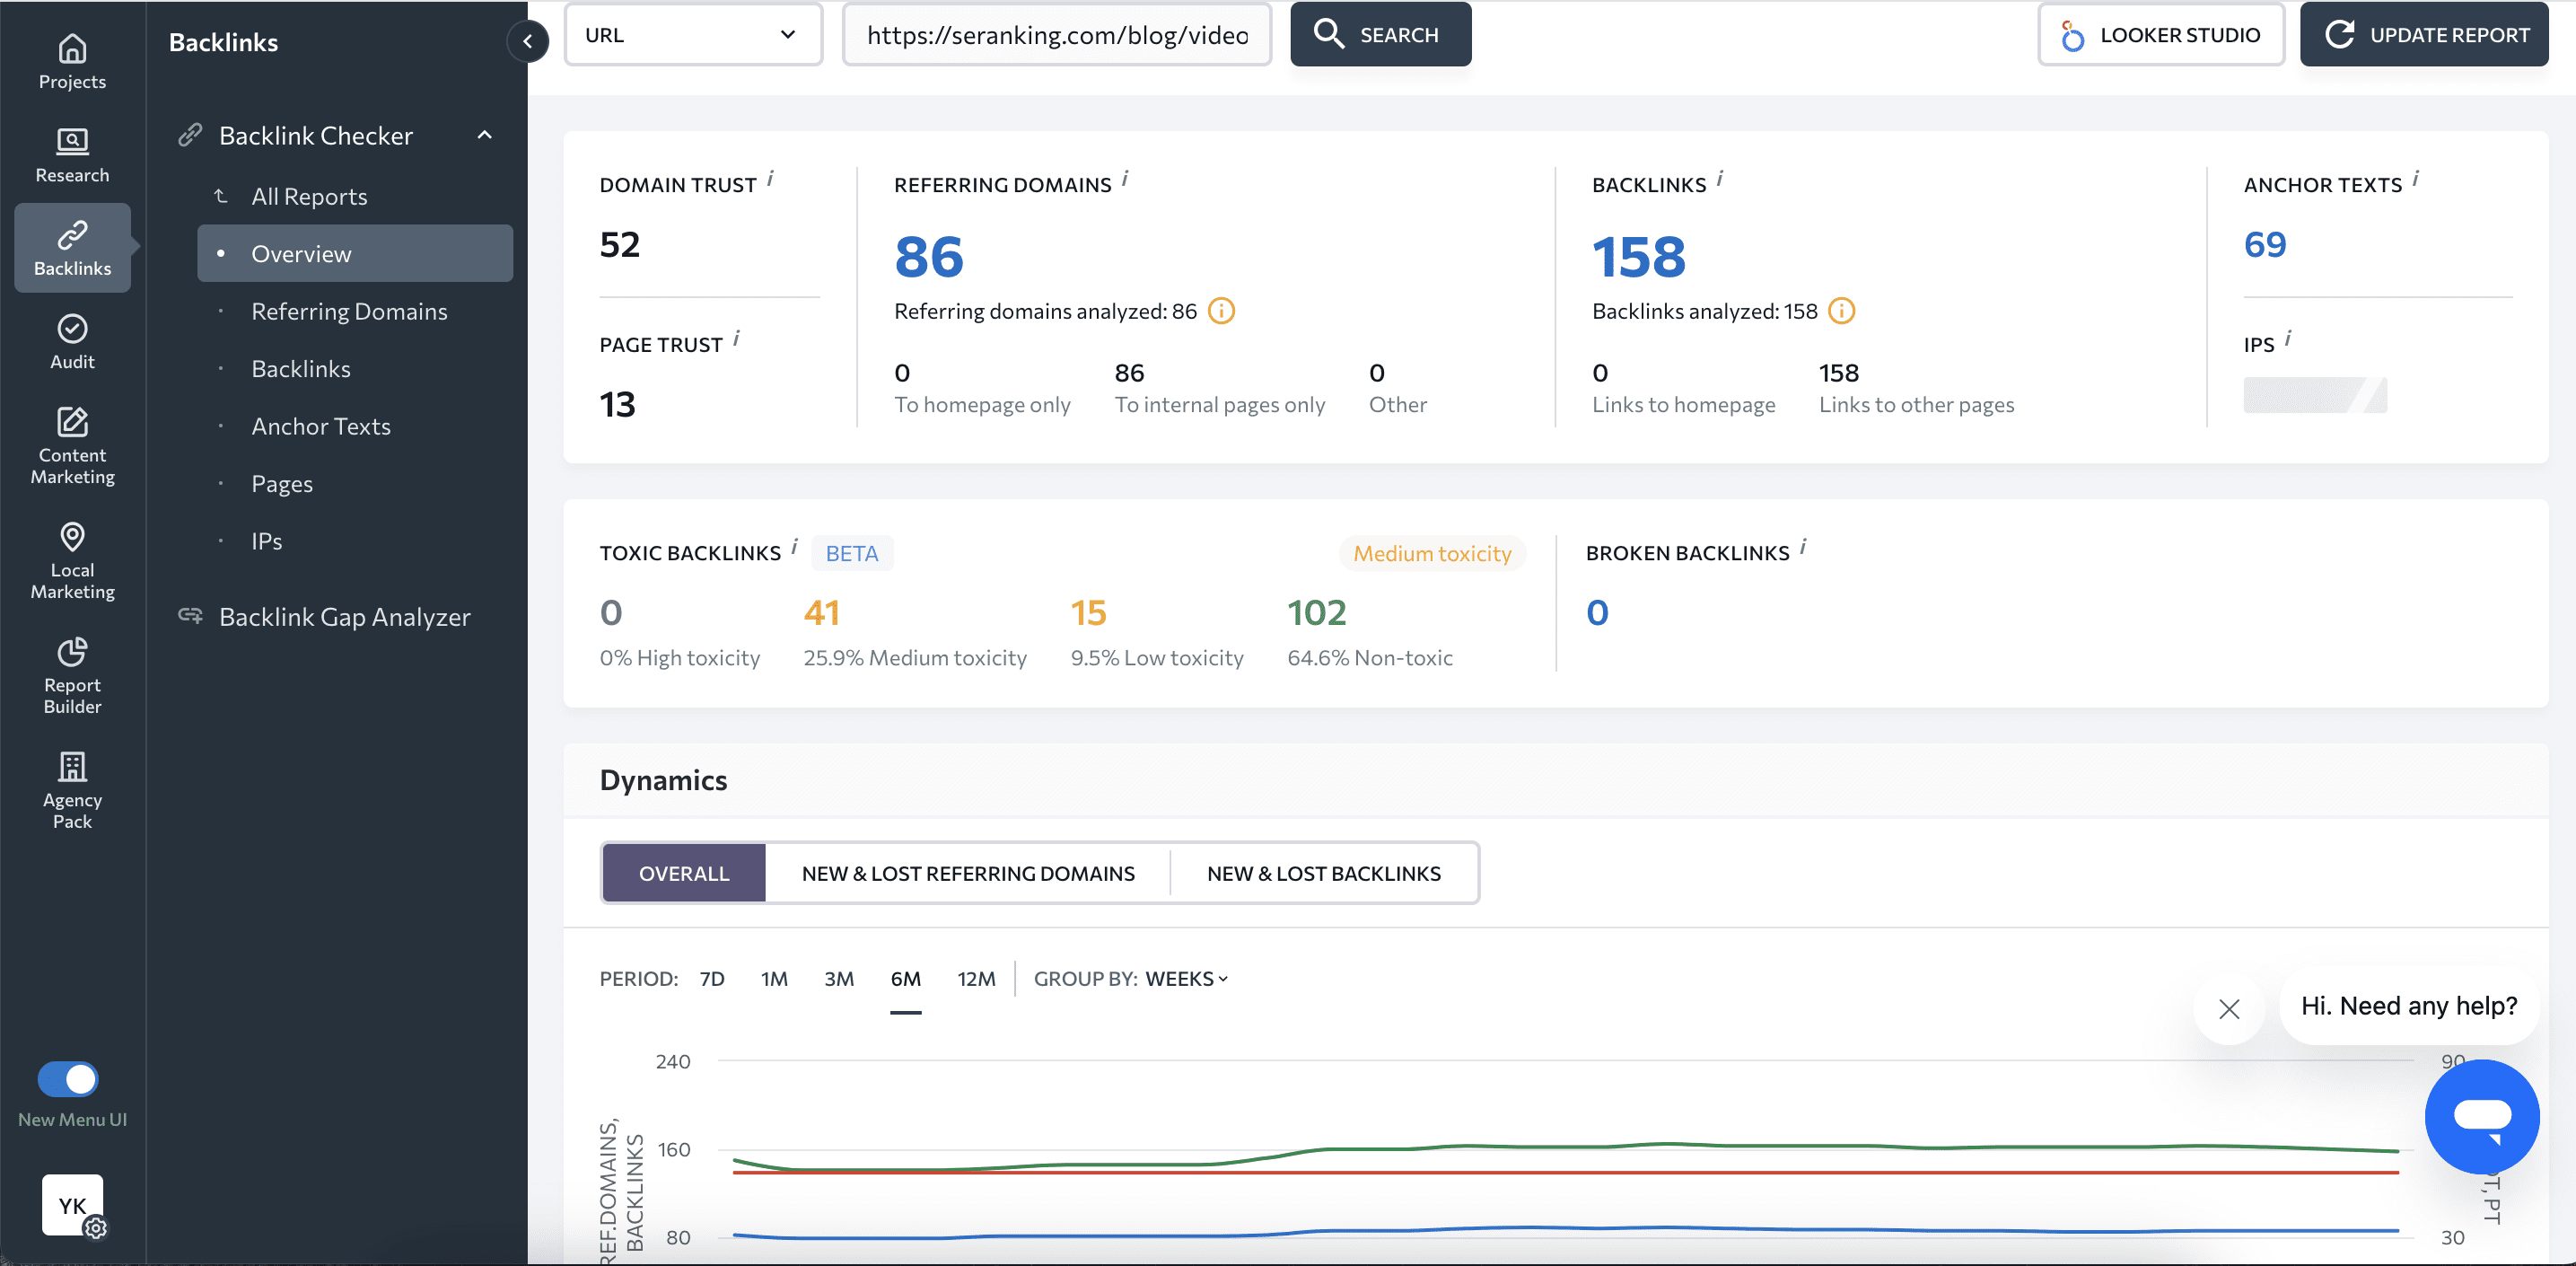Click the 41 medium toxicity count
This screenshot has height=1266, width=2576.
click(822, 612)
